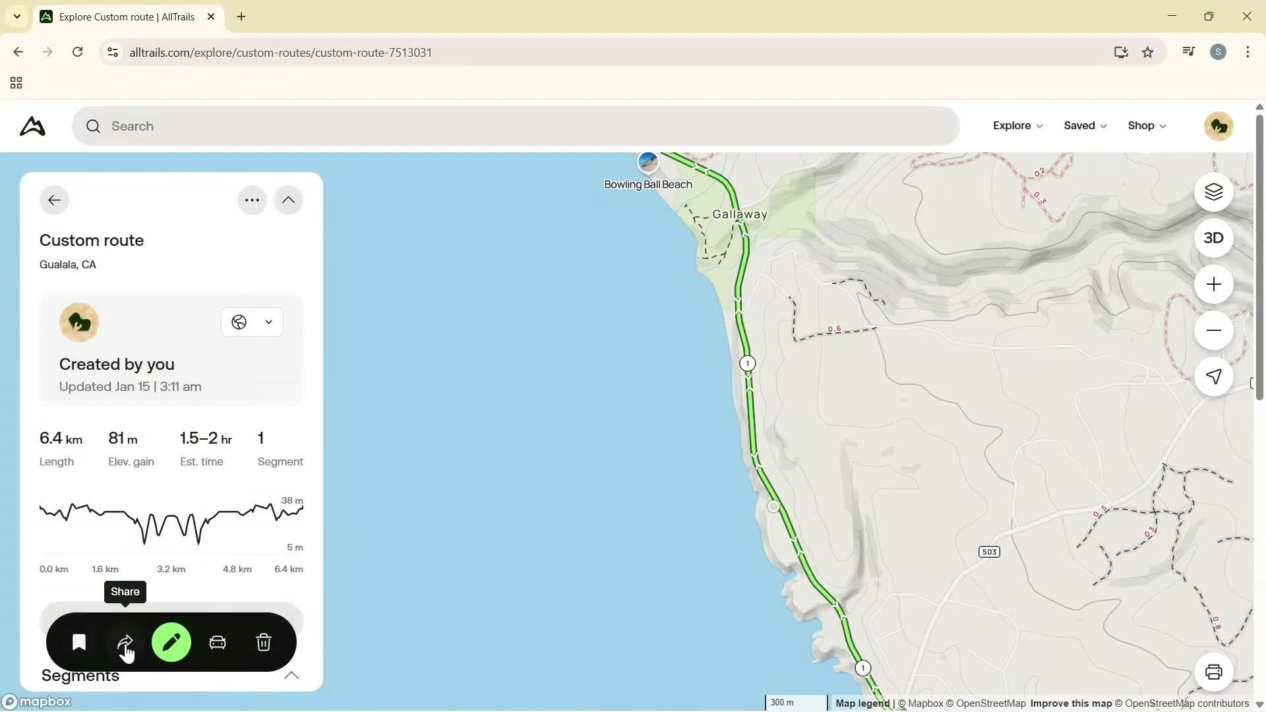This screenshot has height=712, width=1266.
Task: Toggle the bookmark to save this route
Action: (x=78, y=642)
